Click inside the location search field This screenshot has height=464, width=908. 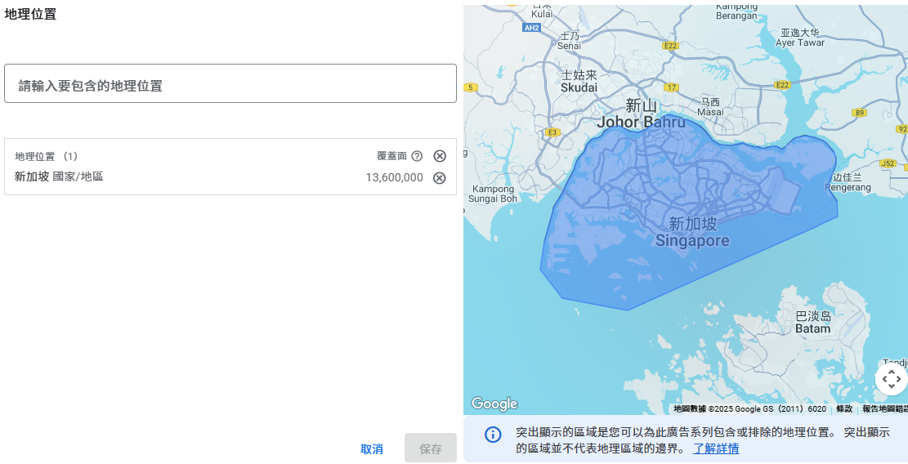(230, 84)
